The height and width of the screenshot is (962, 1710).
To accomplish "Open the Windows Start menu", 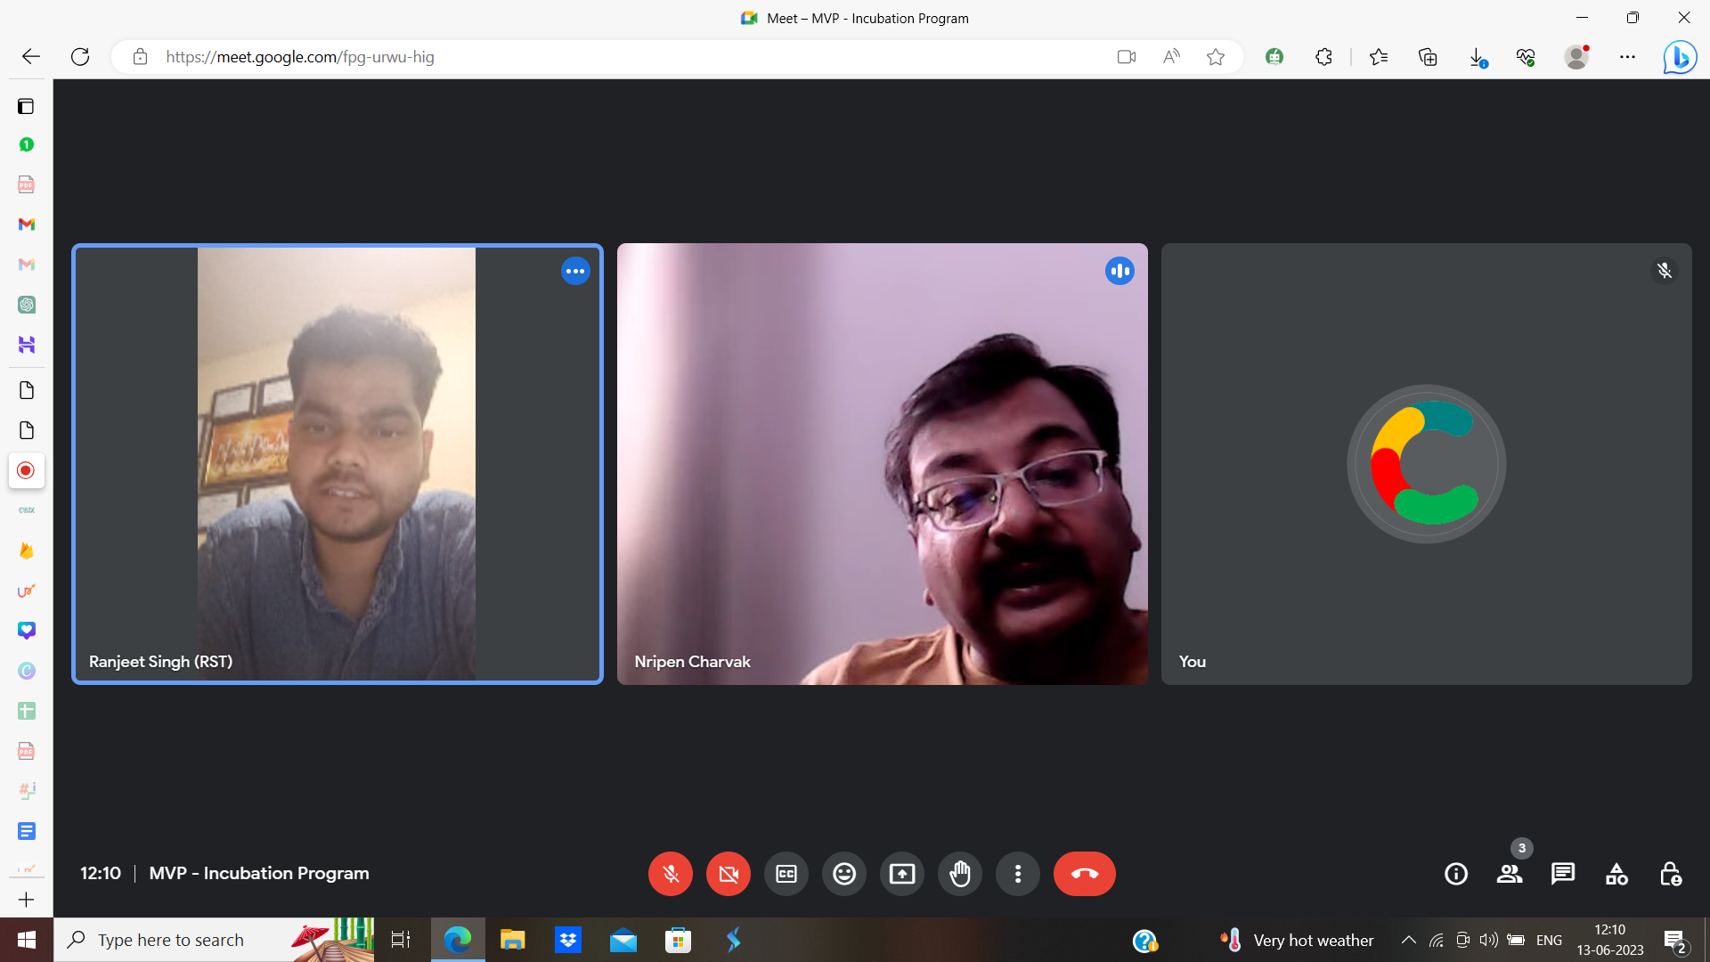I will tap(27, 940).
